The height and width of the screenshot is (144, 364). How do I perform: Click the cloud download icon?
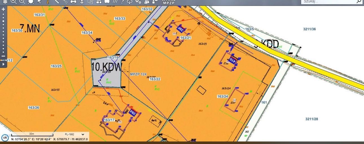130,1
